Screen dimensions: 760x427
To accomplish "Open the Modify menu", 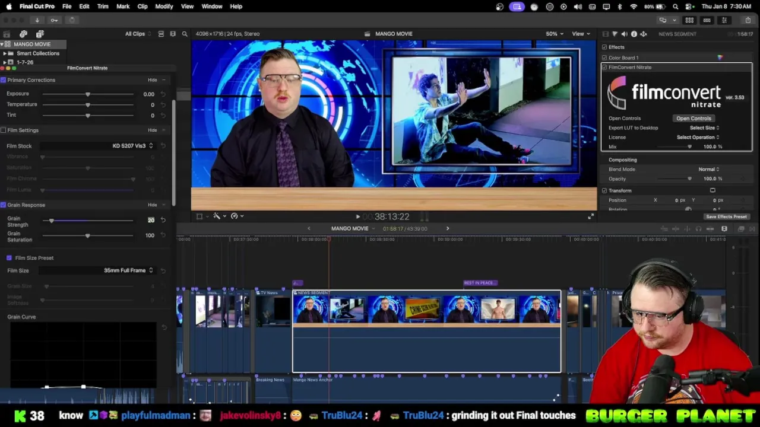I will click(164, 7).
